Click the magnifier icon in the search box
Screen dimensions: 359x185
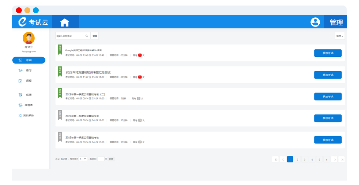coord(87,36)
